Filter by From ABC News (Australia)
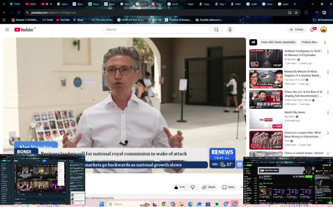 click(278, 42)
